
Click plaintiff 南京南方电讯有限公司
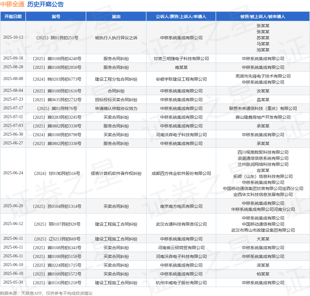(x=181, y=207)
